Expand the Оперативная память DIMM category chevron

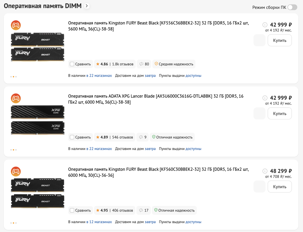click(87, 6)
